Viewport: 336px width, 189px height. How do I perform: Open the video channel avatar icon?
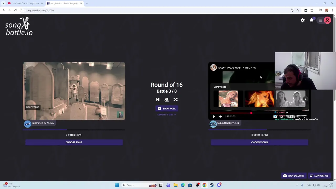coord(213,67)
